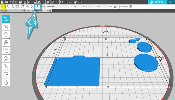This screenshot has height=100, width=175.
Task: Click the W width field
Action: (x=78, y=6)
